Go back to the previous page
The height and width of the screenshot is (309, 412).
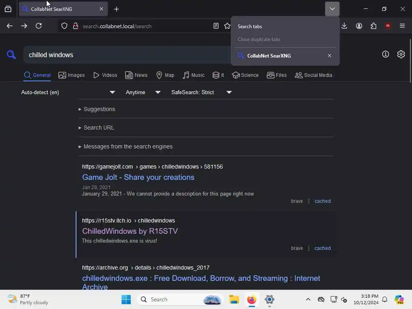click(x=10, y=26)
